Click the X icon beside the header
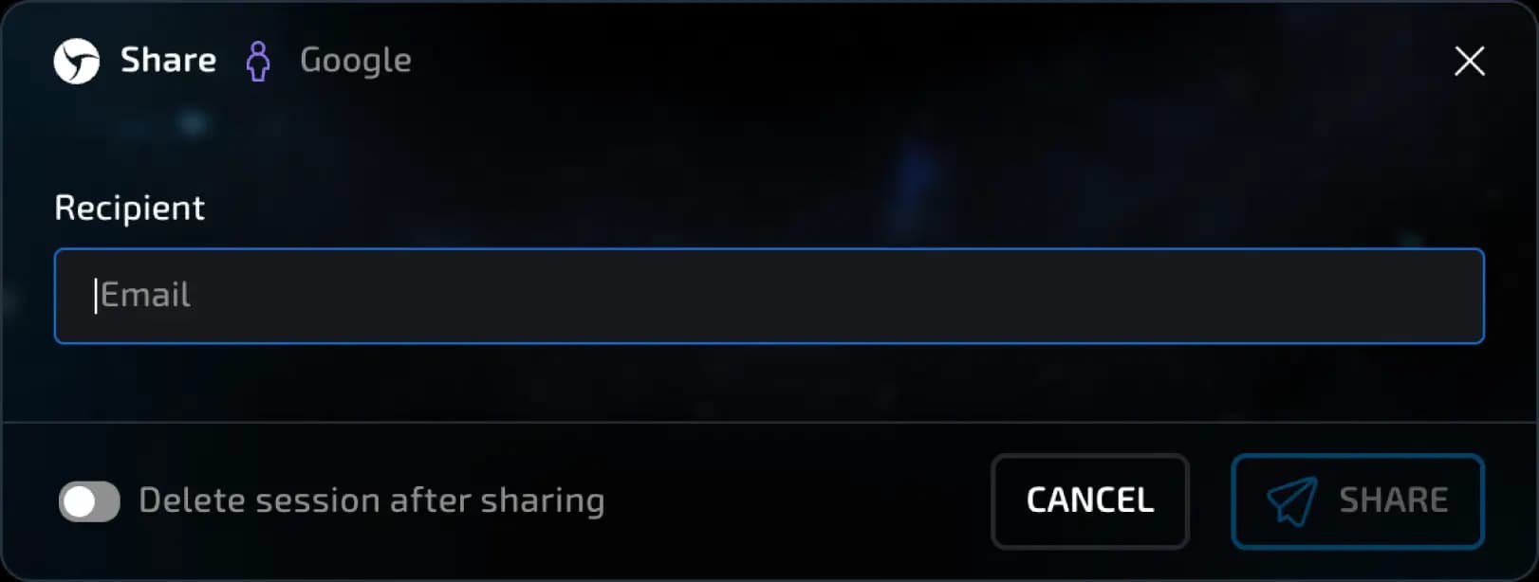This screenshot has height=582, width=1539. pyautogui.click(x=1470, y=62)
